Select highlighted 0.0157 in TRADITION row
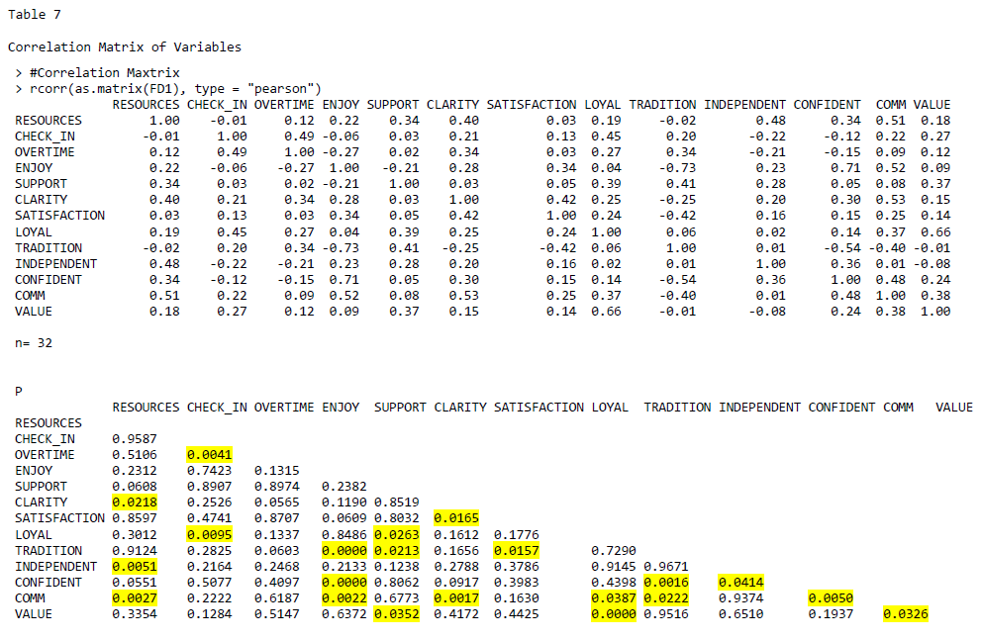Image resolution: width=981 pixels, height=640 pixels. (x=516, y=550)
